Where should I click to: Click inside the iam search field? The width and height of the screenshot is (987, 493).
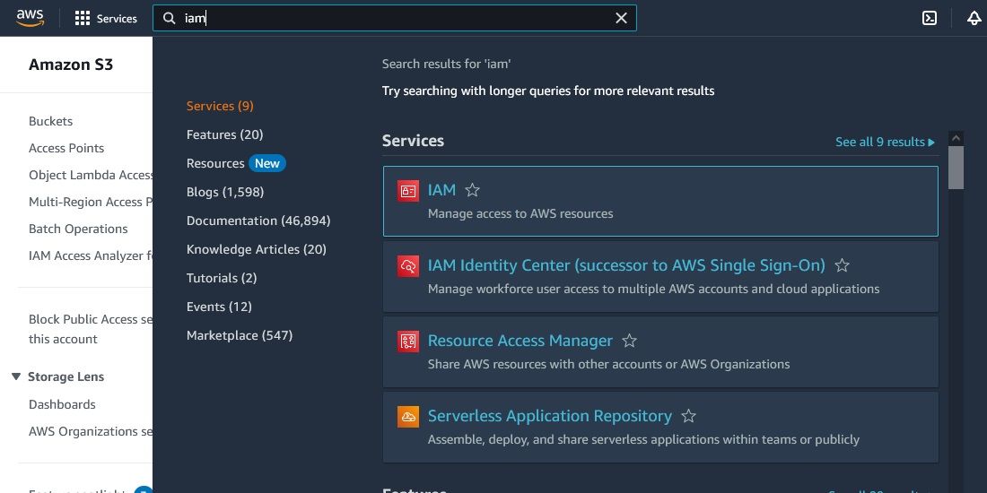(x=395, y=18)
